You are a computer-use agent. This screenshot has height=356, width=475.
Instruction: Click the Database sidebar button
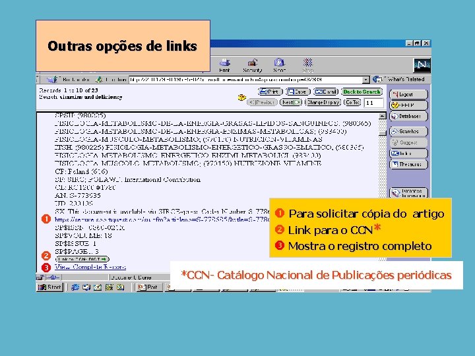(408, 116)
